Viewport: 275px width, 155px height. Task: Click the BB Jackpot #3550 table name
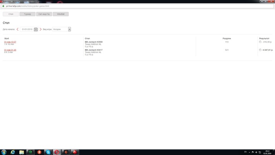pyautogui.click(x=93, y=42)
